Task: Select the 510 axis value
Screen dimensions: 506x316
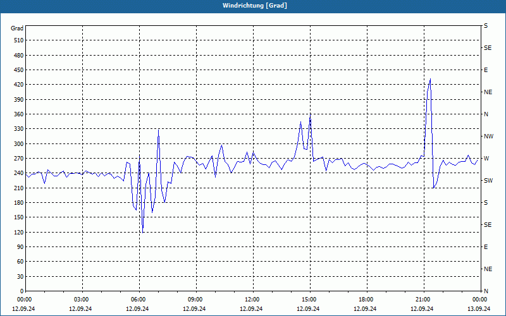Action: click(19, 40)
